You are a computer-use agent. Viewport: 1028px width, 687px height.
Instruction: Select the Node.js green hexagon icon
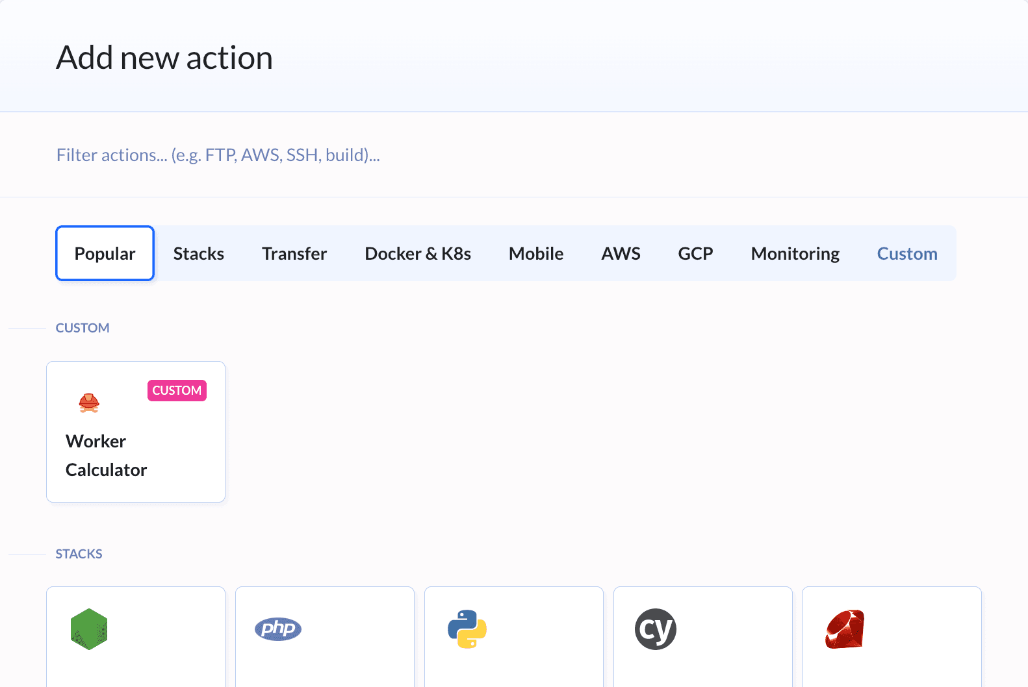tap(89, 629)
